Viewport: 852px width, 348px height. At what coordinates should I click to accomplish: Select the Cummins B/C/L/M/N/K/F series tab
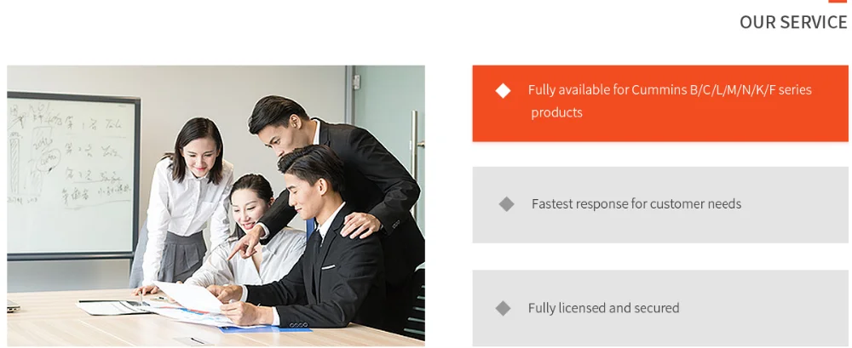pos(660,104)
